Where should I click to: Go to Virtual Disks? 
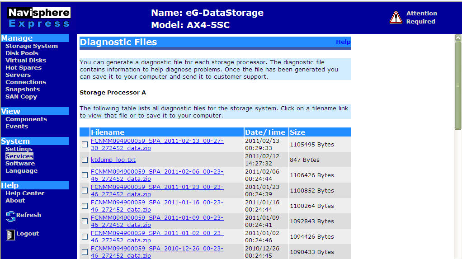coord(26,61)
